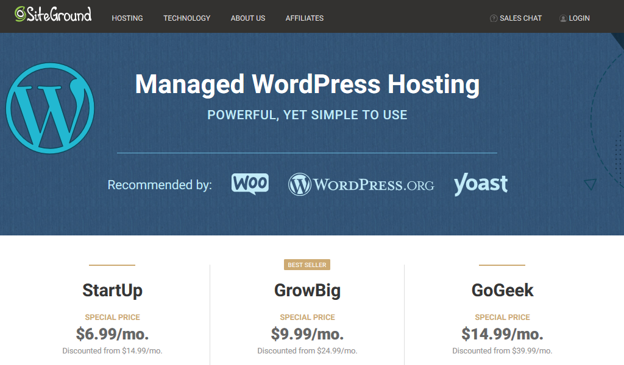Open the Hosting menu
Screen dimensions: 624x365
[x=127, y=18]
